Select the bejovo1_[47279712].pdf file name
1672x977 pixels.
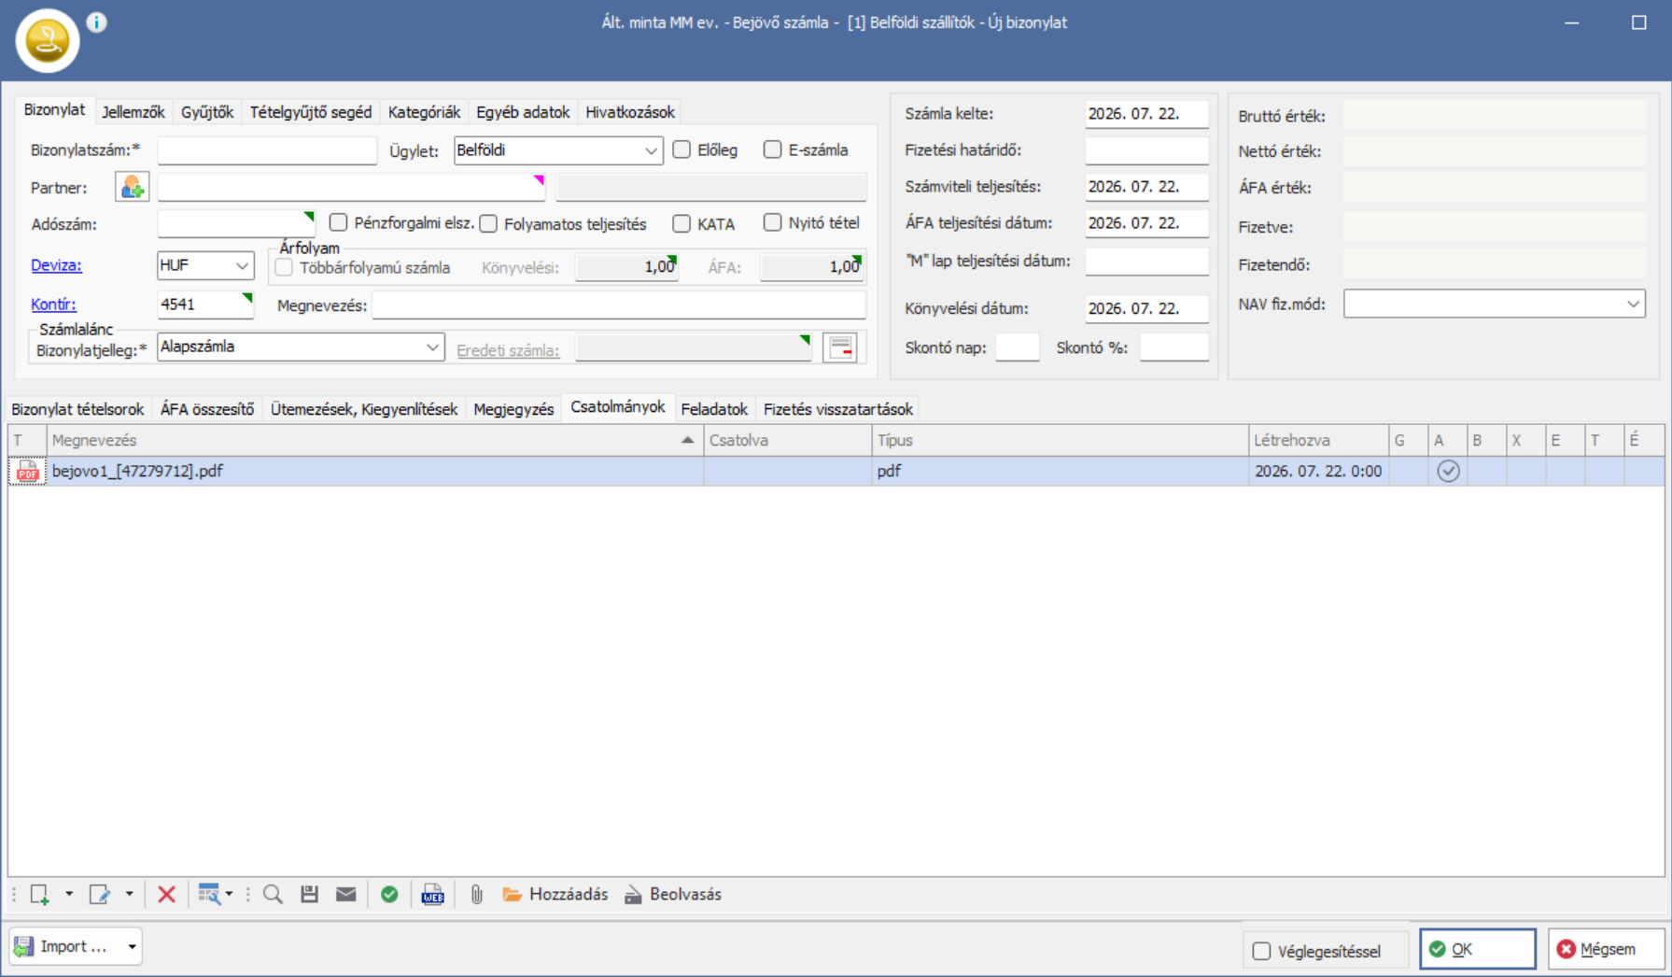click(137, 472)
